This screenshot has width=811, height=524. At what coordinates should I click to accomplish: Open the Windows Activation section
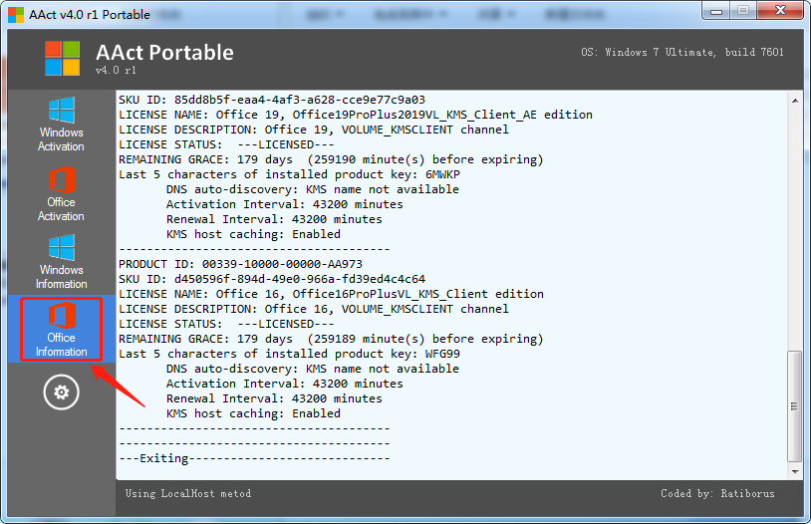(61, 125)
